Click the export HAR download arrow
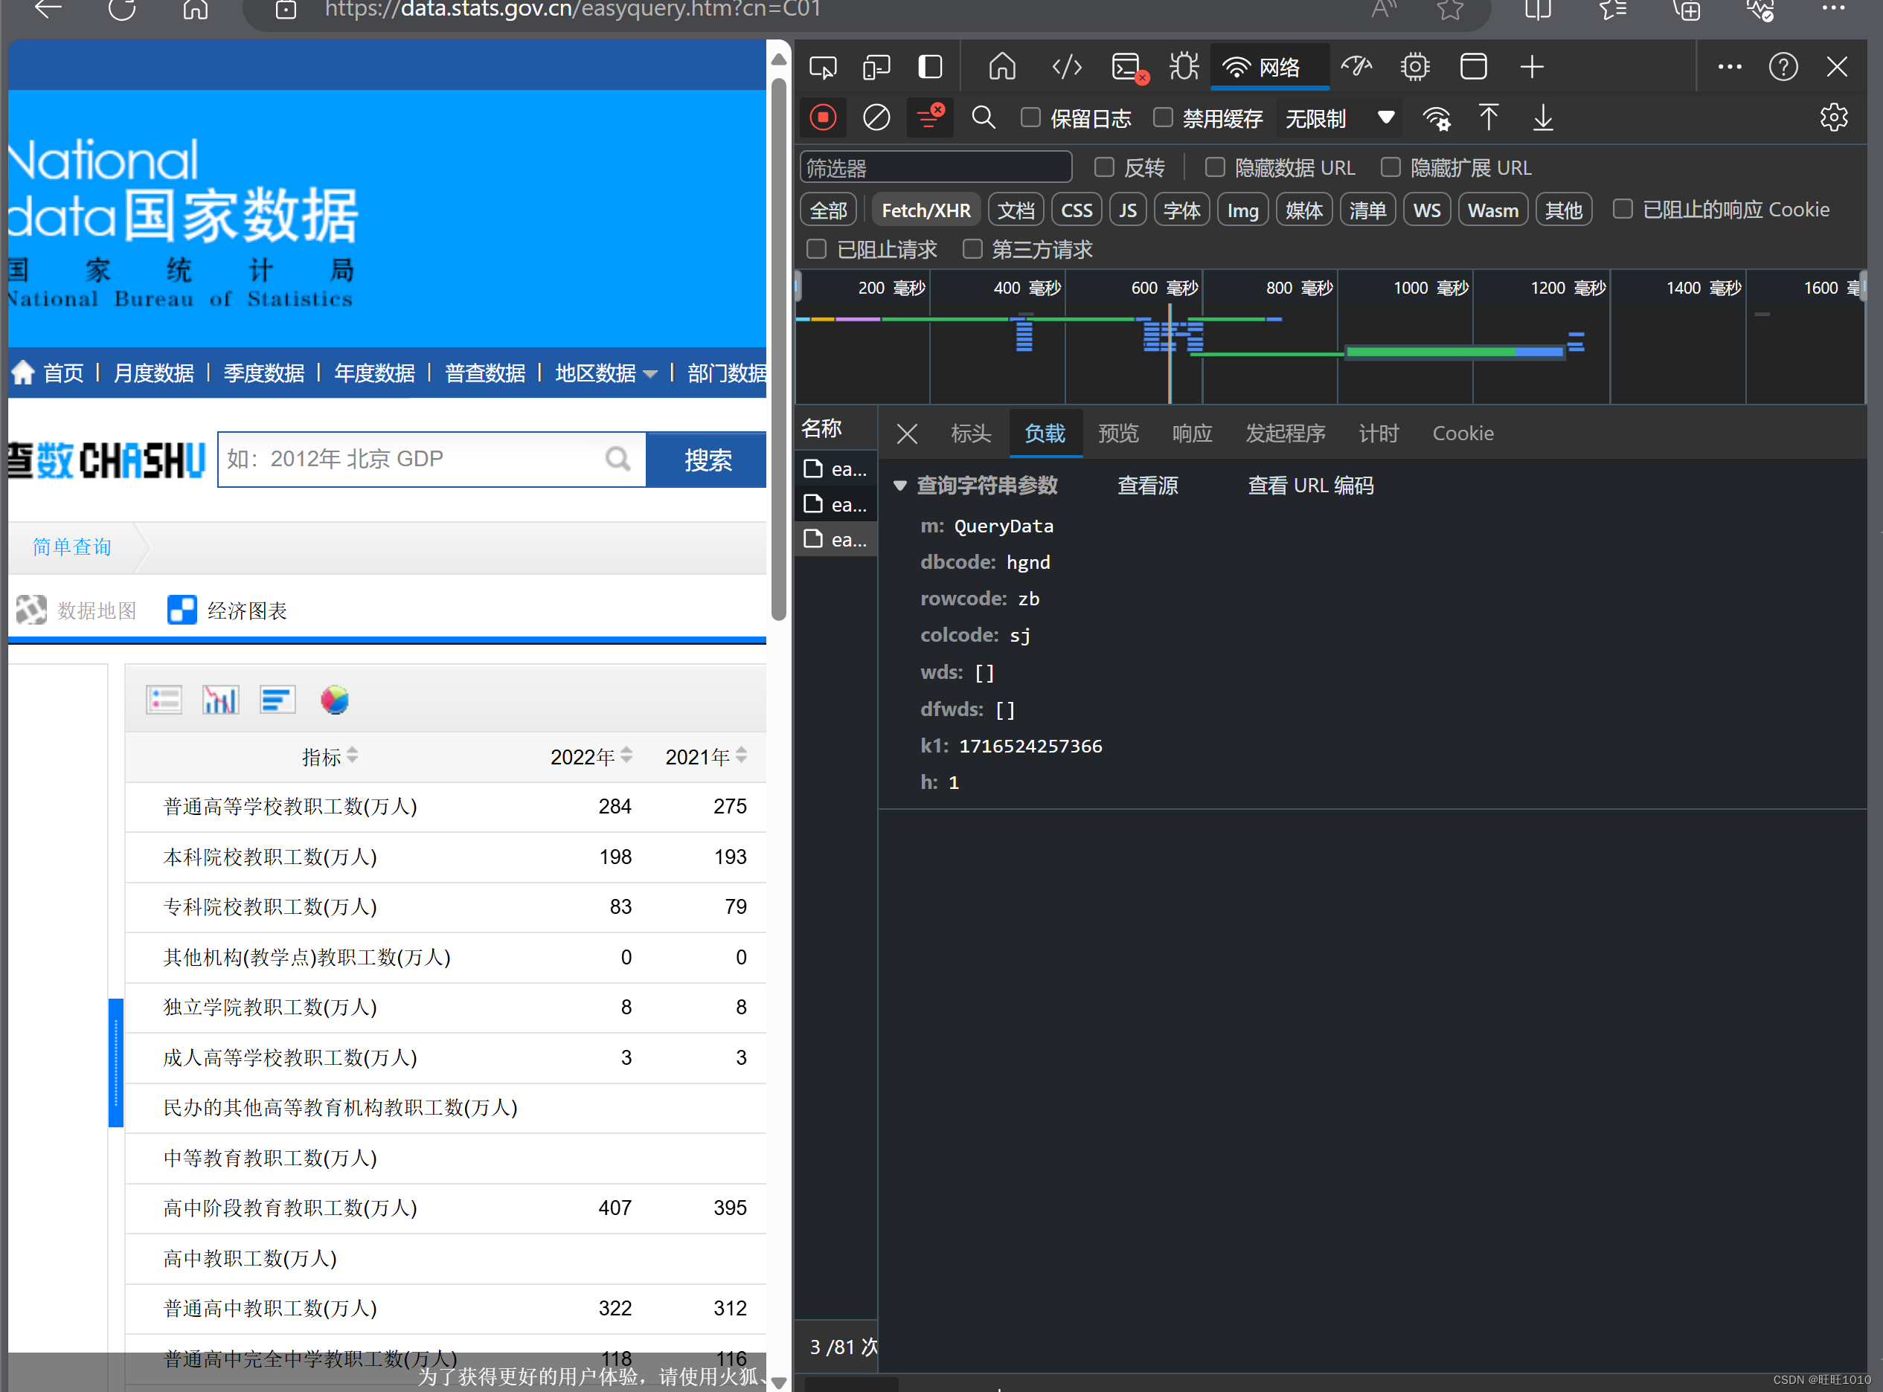The image size is (1883, 1392). coord(1542,117)
